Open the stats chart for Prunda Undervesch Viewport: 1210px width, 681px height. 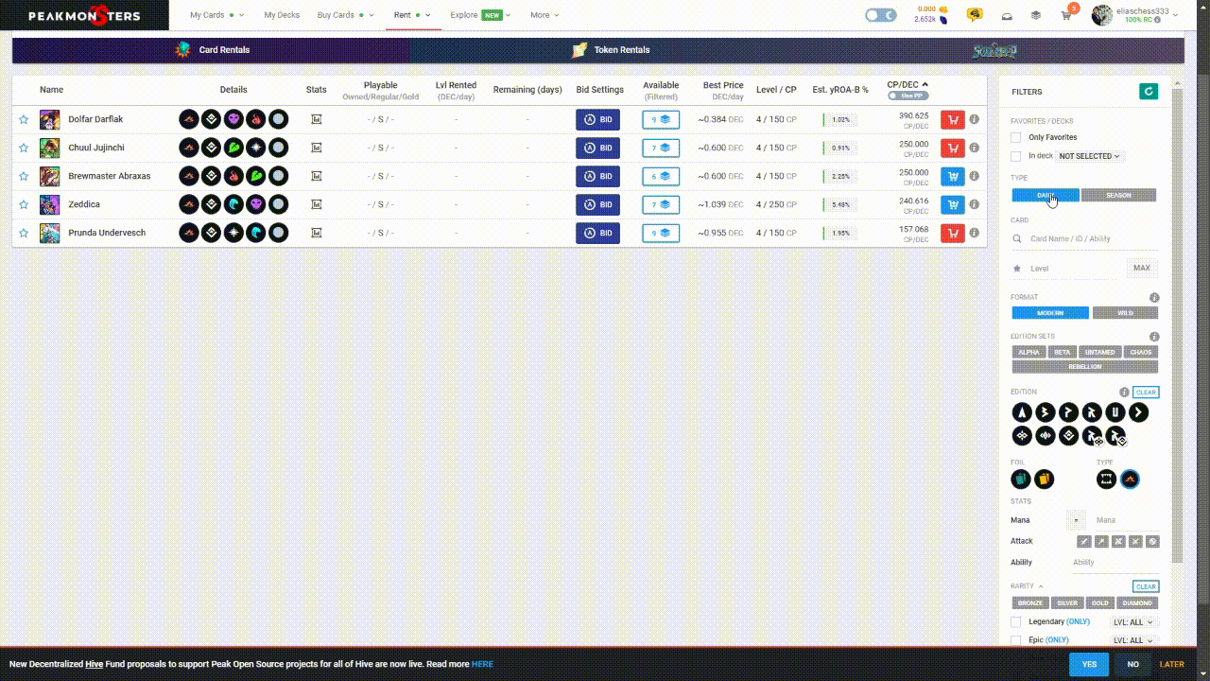point(317,233)
